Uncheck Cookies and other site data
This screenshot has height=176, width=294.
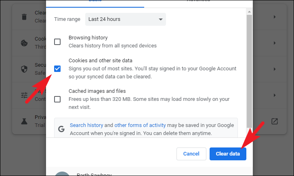pos(57,69)
